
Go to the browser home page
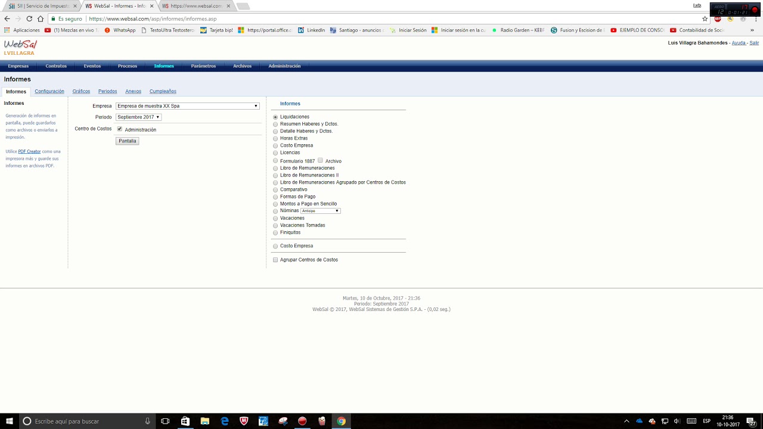[41, 19]
